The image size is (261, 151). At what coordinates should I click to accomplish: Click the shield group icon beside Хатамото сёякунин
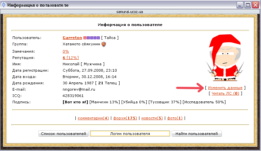click(104, 44)
